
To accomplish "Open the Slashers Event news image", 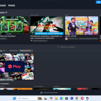I will (x=47, y=26).
